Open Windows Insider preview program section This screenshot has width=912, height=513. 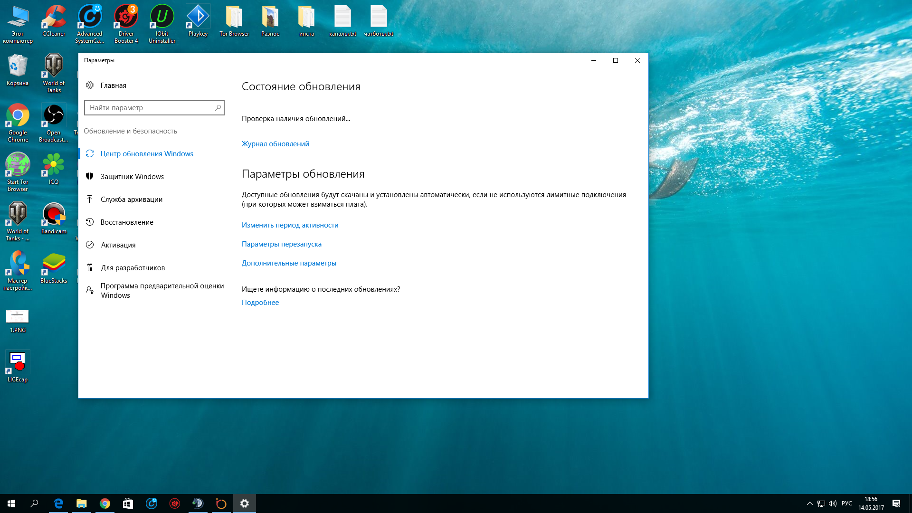pyautogui.click(x=161, y=291)
